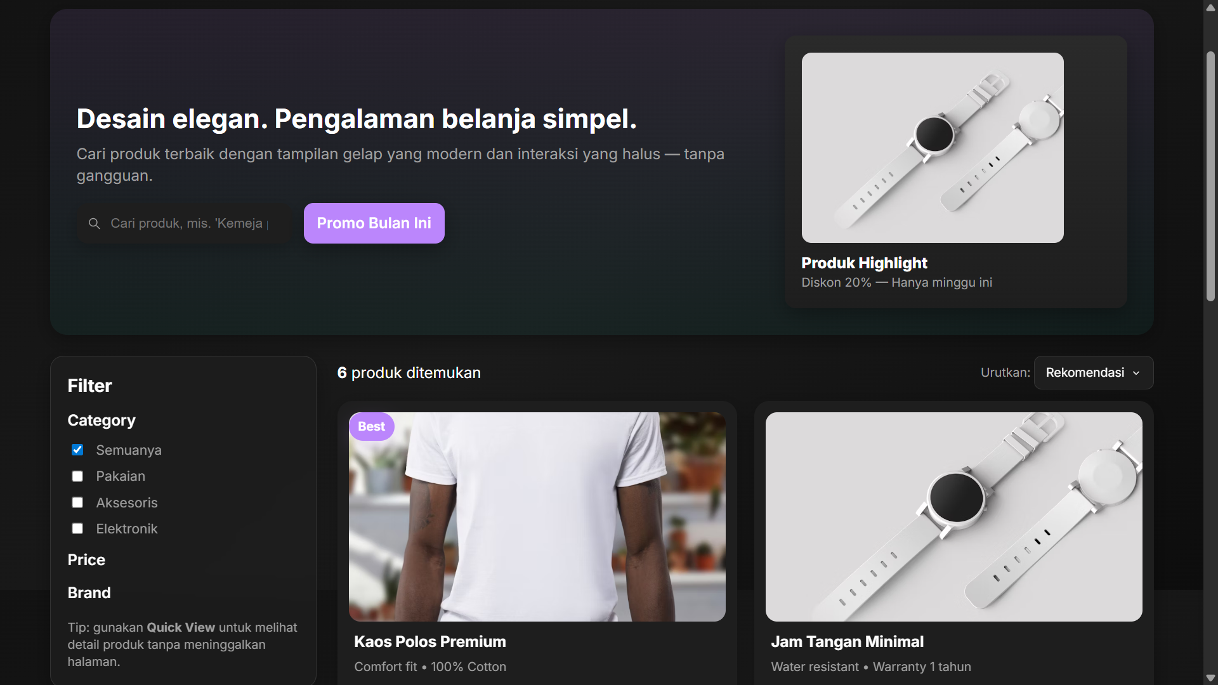Open the white t-shirt product photo
The height and width of the screenshot is (685, 1218).
(x=537, y=517)
